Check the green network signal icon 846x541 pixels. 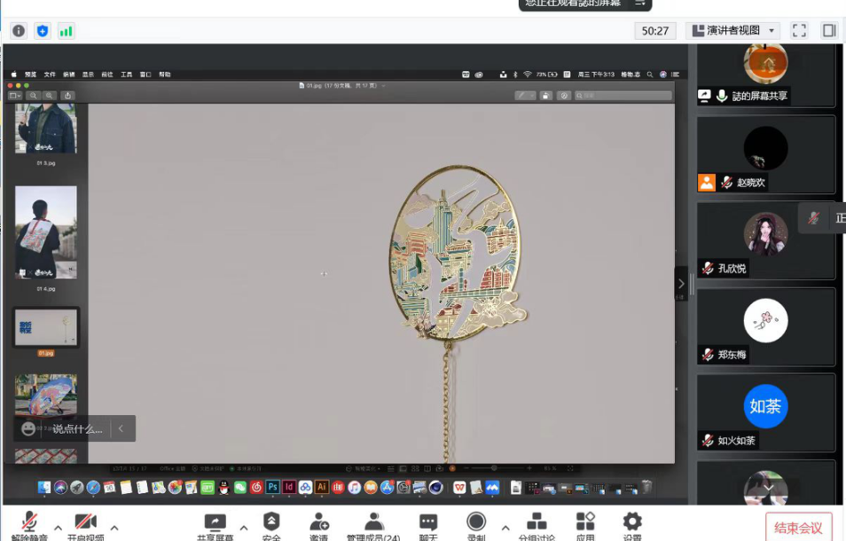coord(66,31)
